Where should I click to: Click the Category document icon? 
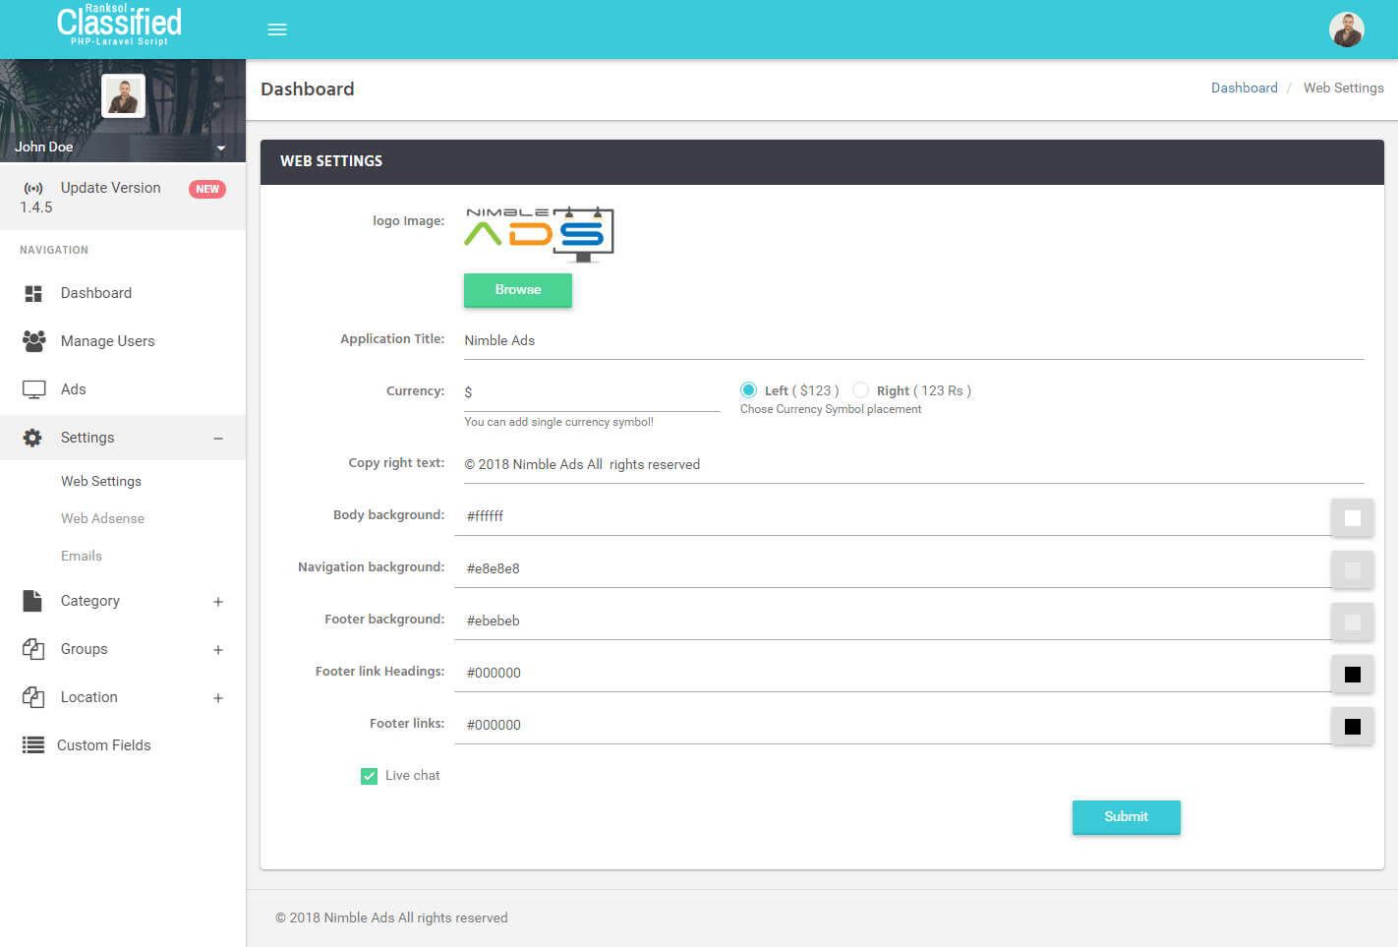tap(32, 601)
